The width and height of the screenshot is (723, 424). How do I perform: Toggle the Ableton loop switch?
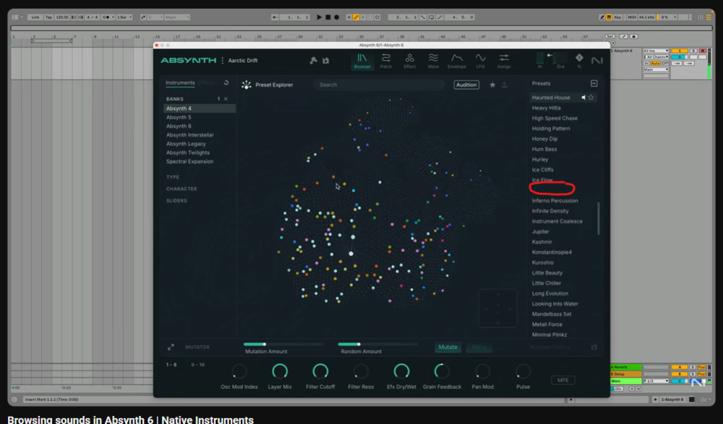pyautogui.click(x=431, y=17)
